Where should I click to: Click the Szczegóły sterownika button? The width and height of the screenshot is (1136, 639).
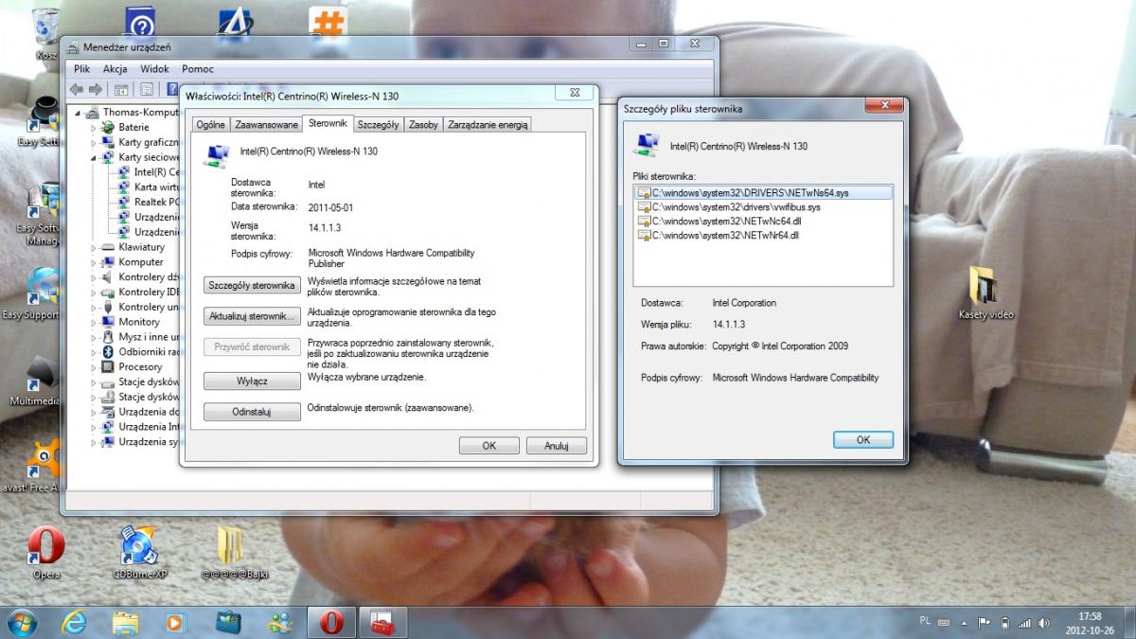pyautogui.click(x=252, y=285)
